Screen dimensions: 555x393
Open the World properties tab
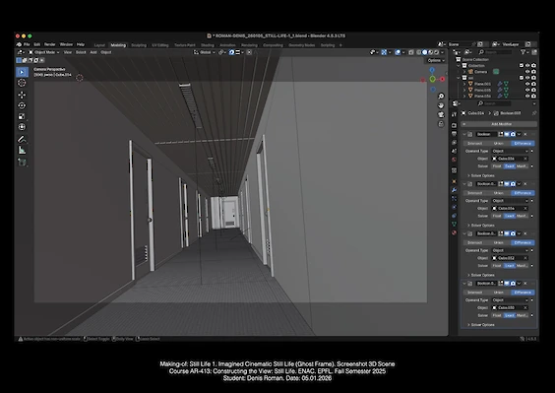pyautogui.click(x=454, y=160)
